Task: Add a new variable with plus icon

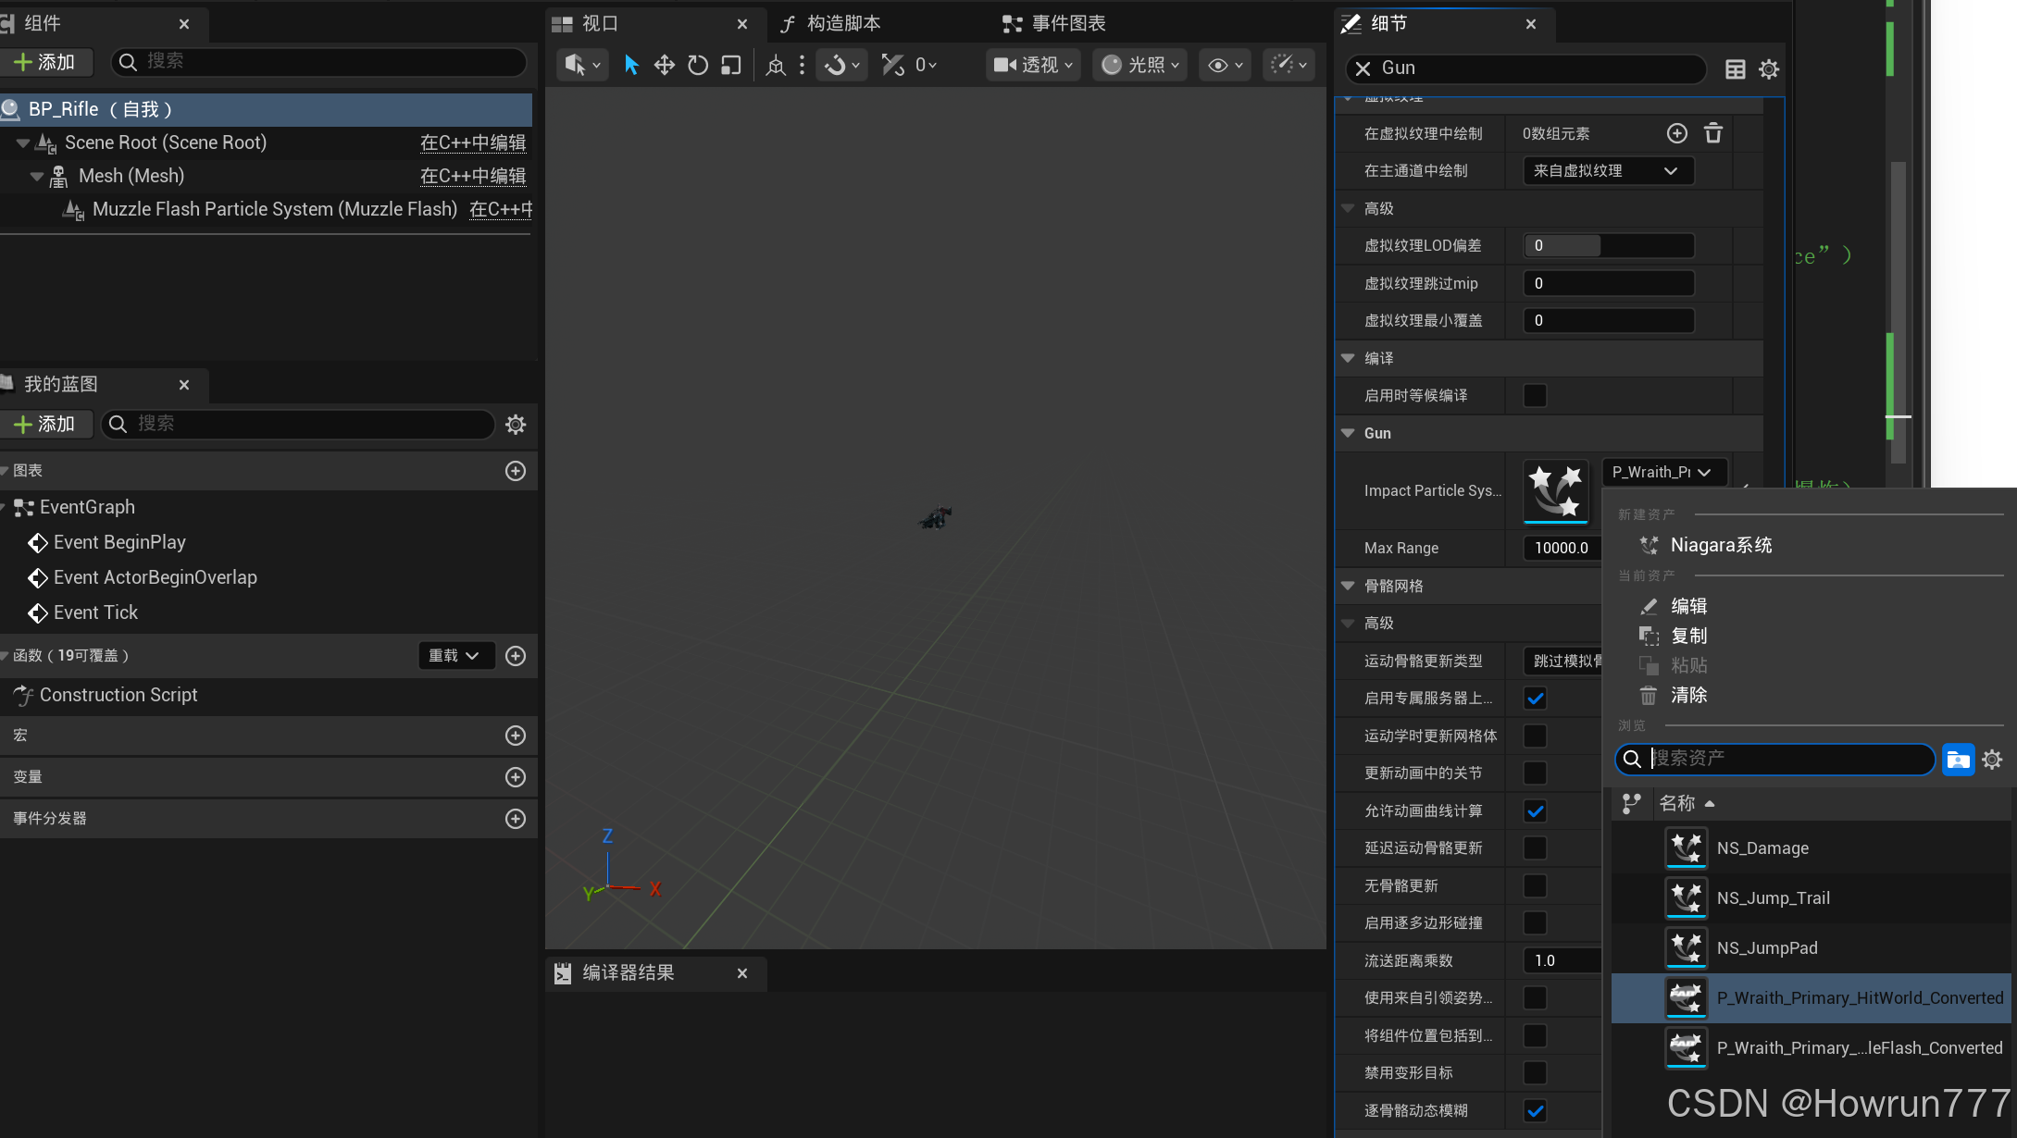Action: click(x=516, y=777)
